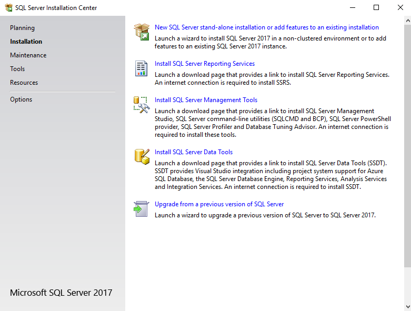The image size is (411, 311).
Task: Maximize the Installation Center window
Action: tap(376, 7)
